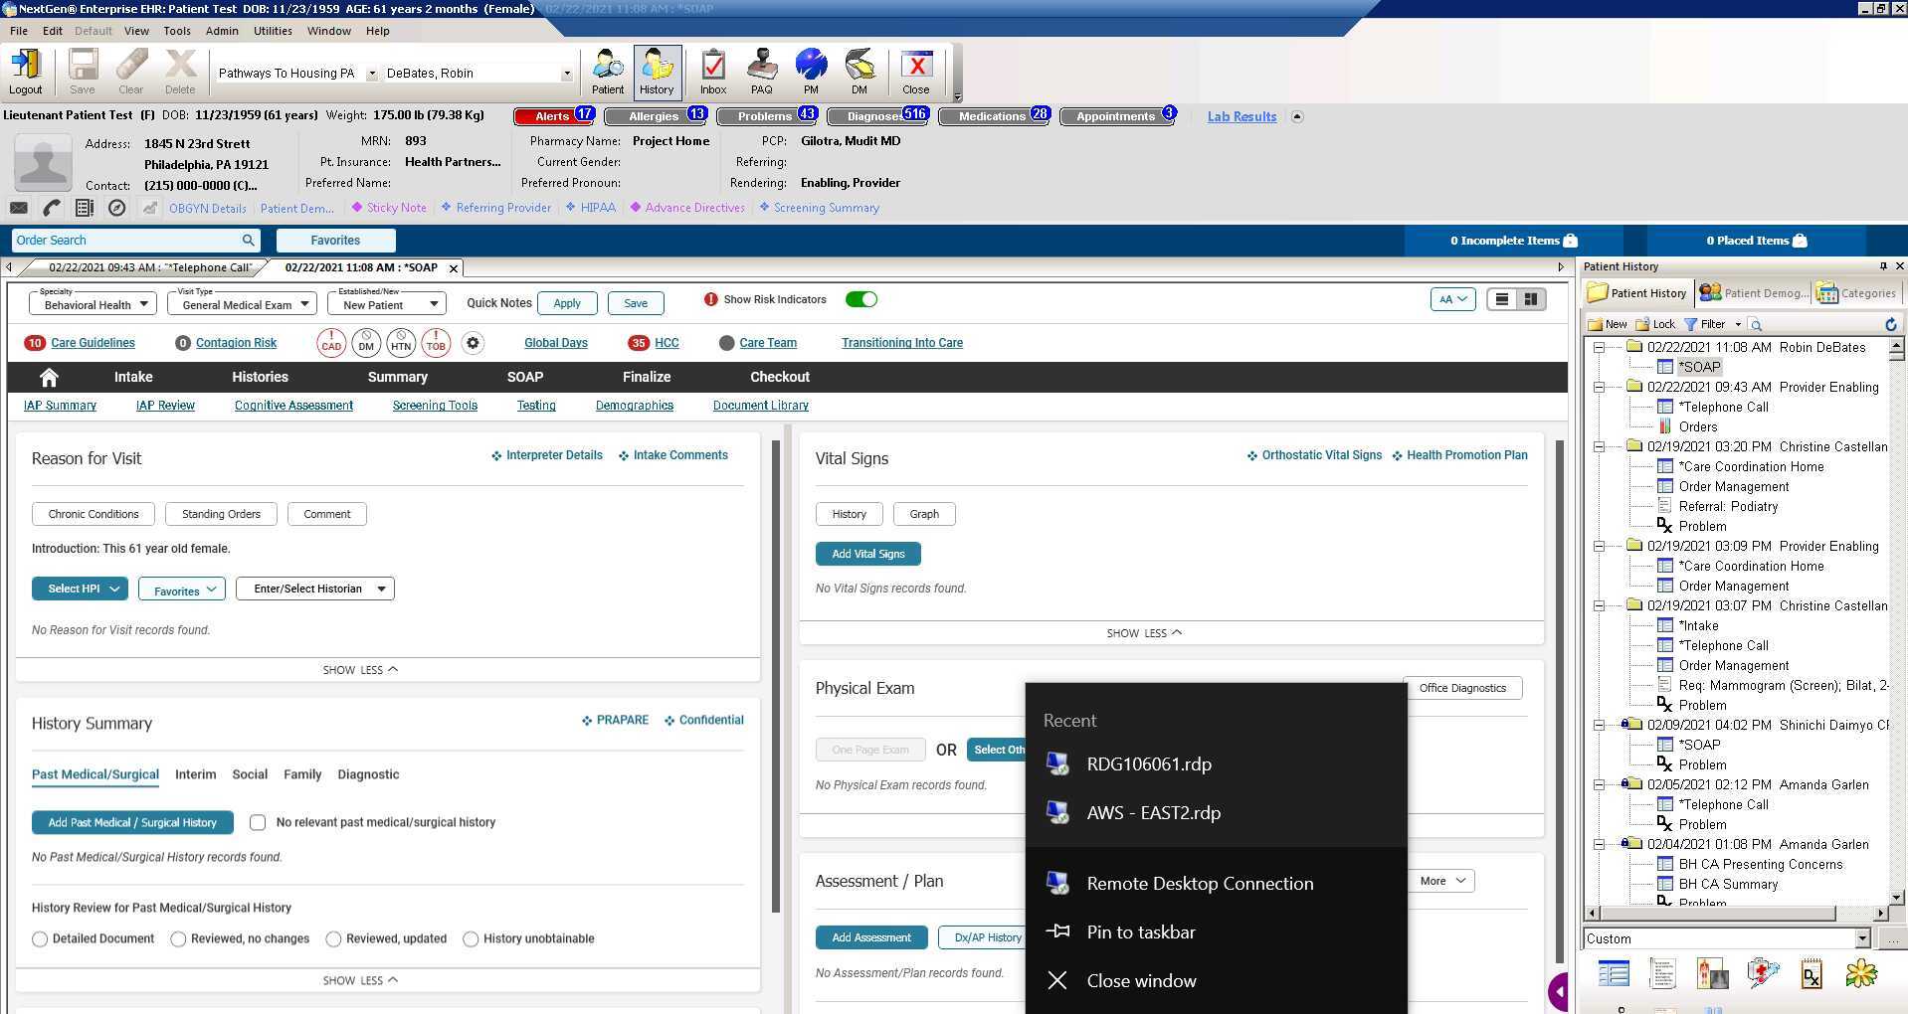Switch to the Social history tab
Viewport: 1908px width, 1014px height.
[249, 774]
